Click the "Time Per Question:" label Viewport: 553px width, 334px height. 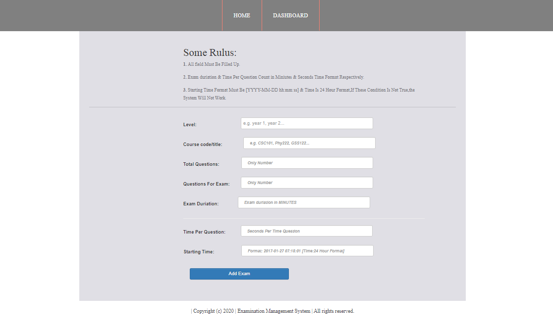[x=204, y=232]
